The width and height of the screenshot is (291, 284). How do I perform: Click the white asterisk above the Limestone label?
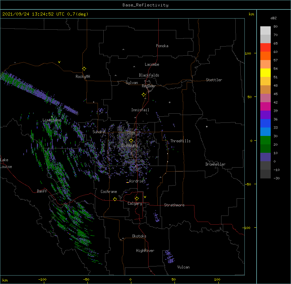click(x=52, y=117)
